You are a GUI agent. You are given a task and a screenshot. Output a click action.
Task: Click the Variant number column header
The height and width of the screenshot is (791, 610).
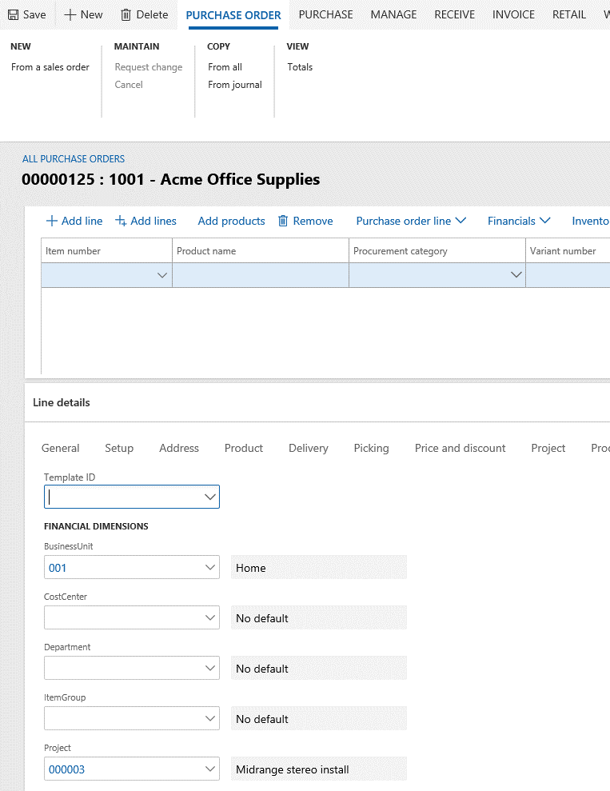click(568, 250)
